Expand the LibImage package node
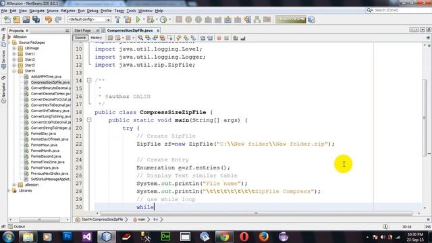The height and width of the screenshot is (243, 432). click(14, 48)
